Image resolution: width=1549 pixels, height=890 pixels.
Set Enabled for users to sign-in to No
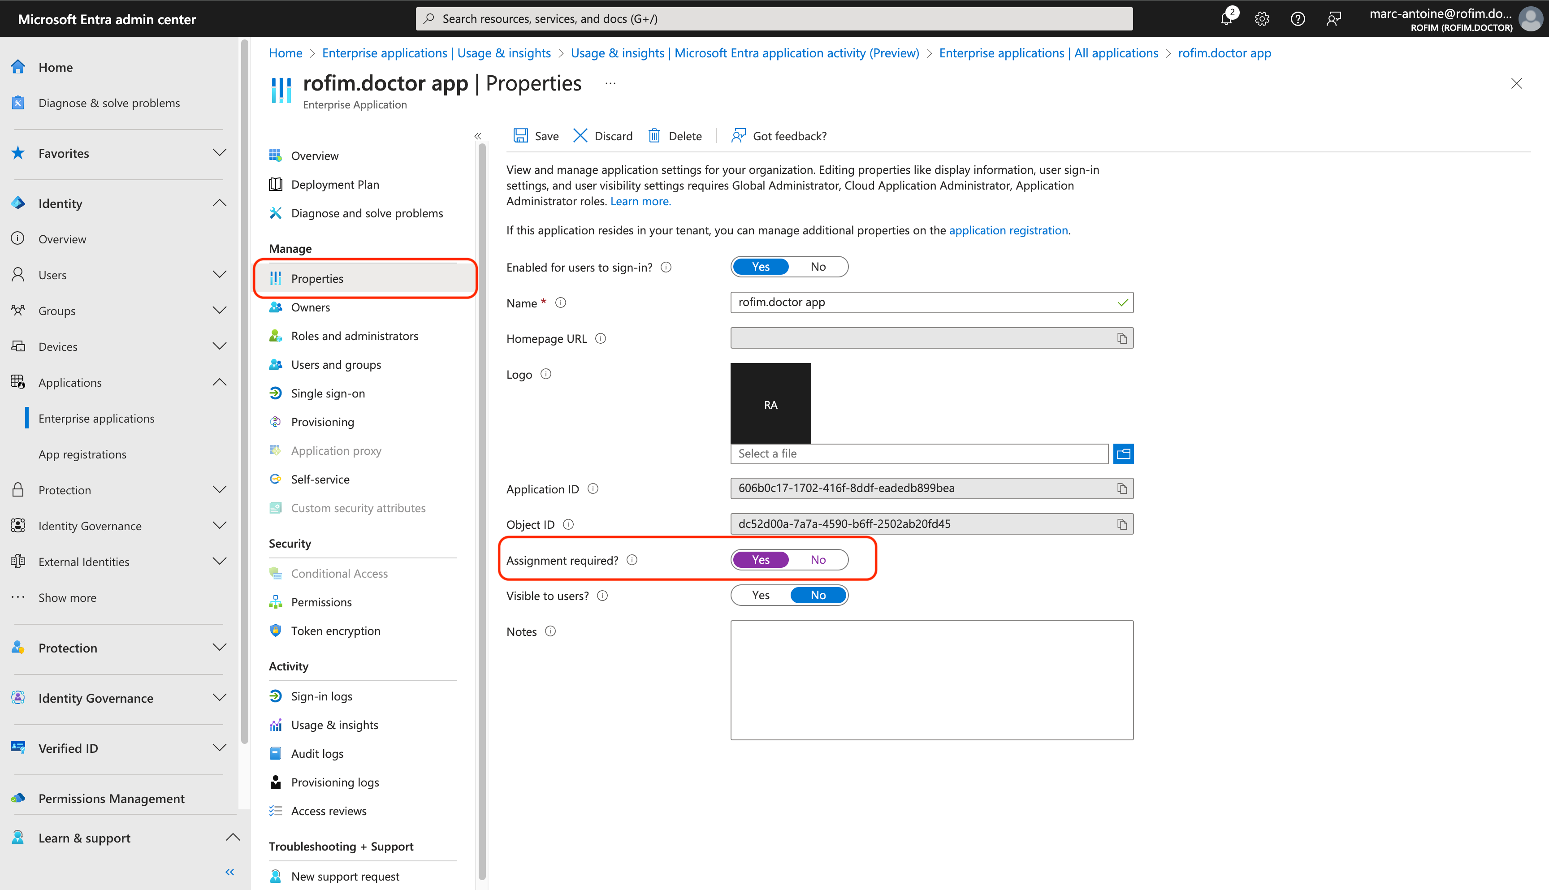(x=818, y=267)
